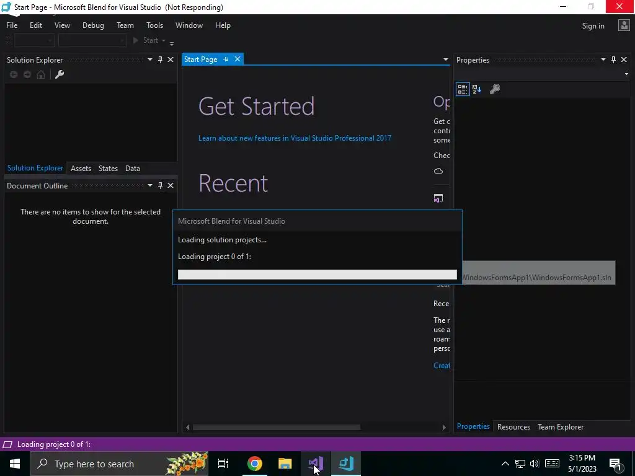Open the Help menu
This screenshot has width=635, height=476.
(223, 25)
